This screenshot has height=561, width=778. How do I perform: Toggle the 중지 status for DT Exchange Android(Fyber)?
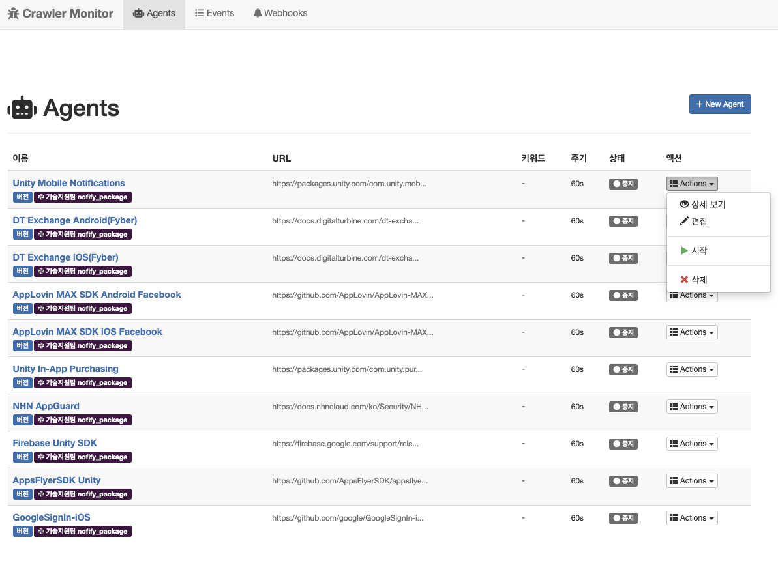[623, 221]
